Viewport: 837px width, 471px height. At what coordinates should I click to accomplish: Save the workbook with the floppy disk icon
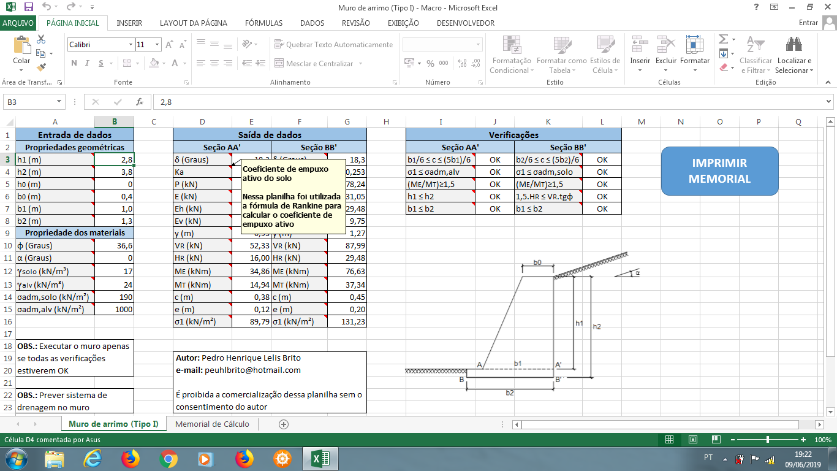[29, 7]
